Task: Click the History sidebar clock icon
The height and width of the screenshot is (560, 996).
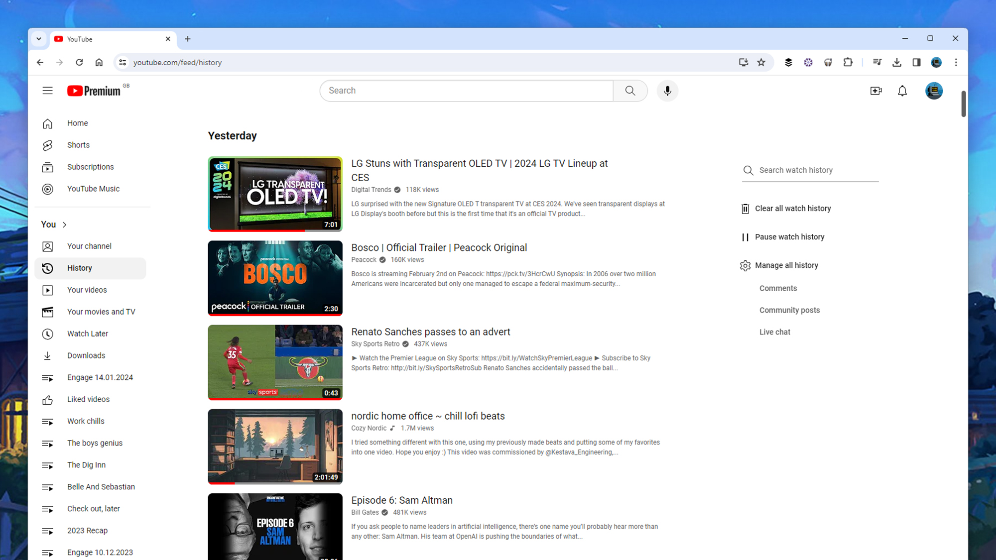Action: [x=47, y=267]
